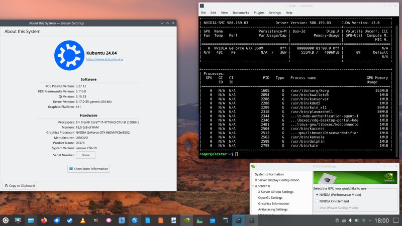
Task: Open the KDE application launcher
Action: (6, 220)
